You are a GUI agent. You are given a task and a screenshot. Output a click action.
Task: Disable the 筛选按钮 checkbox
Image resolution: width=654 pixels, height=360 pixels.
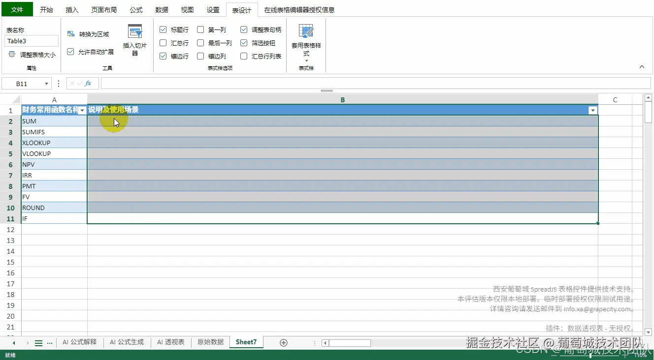pyautogui.click(x=243, y=43)
